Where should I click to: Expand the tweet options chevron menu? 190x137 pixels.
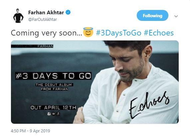point(176,16)
